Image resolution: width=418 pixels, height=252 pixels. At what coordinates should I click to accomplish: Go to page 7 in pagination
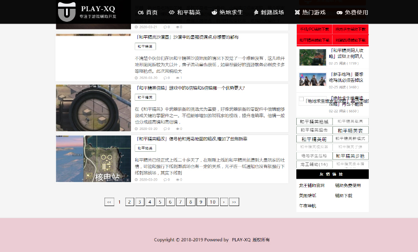pyautogui.click(x=181, y=202)
